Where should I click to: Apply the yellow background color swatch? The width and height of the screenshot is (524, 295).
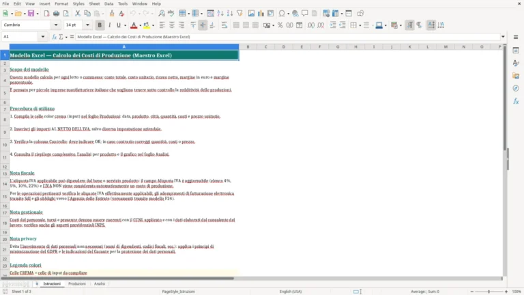click(x=147, y=25)
